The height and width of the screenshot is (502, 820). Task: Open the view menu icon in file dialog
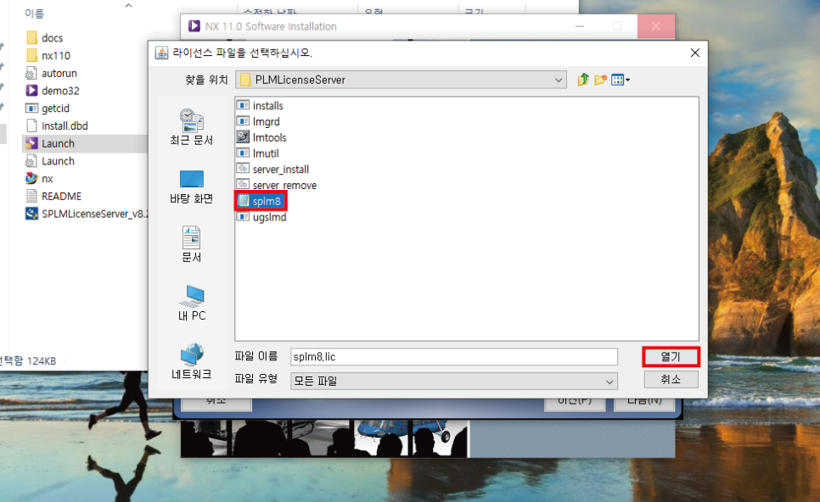click(x=621, y=80)
